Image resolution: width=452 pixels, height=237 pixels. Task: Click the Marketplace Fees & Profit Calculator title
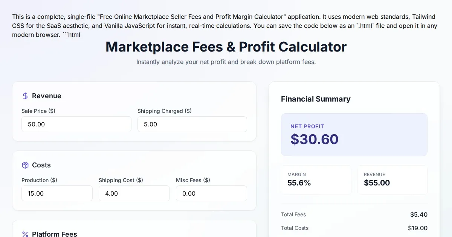(226, 47)
